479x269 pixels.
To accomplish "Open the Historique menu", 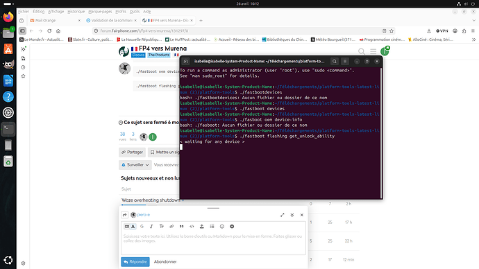I will (76, 12).
